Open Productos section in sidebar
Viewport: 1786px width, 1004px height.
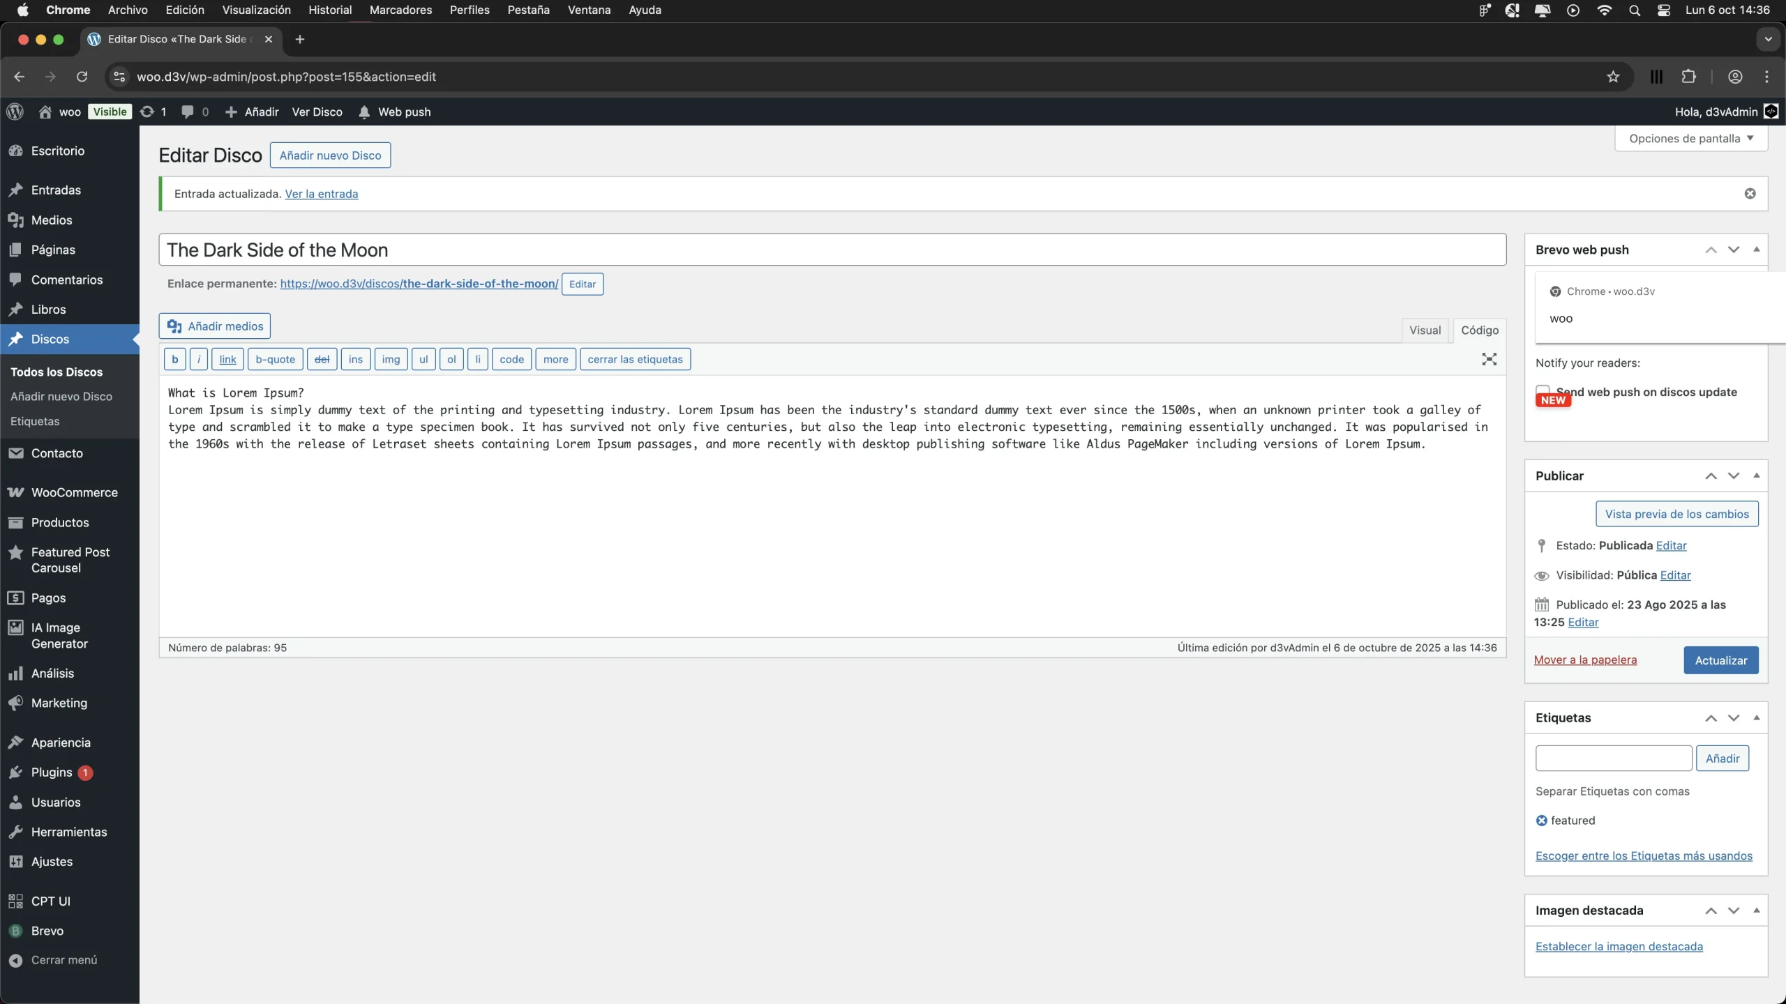60,522
